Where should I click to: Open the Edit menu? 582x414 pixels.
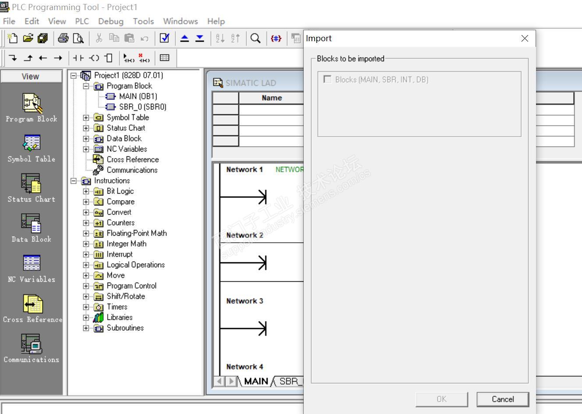(32, 21)
